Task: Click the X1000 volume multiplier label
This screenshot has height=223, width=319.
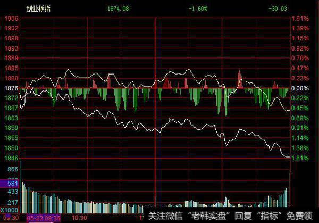Action: [9, 210]
